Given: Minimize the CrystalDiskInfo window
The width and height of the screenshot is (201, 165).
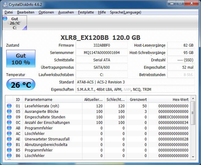Looking at the screenshot, I should pos(172,3).
